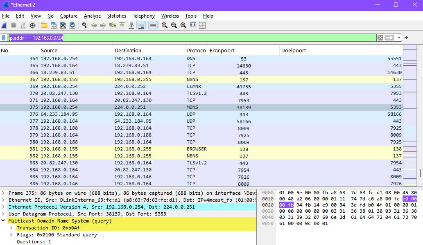Collapse the Multicast Domain Name System section
Viewport: 423px width, 245px height.
click(x=4, y=221)
